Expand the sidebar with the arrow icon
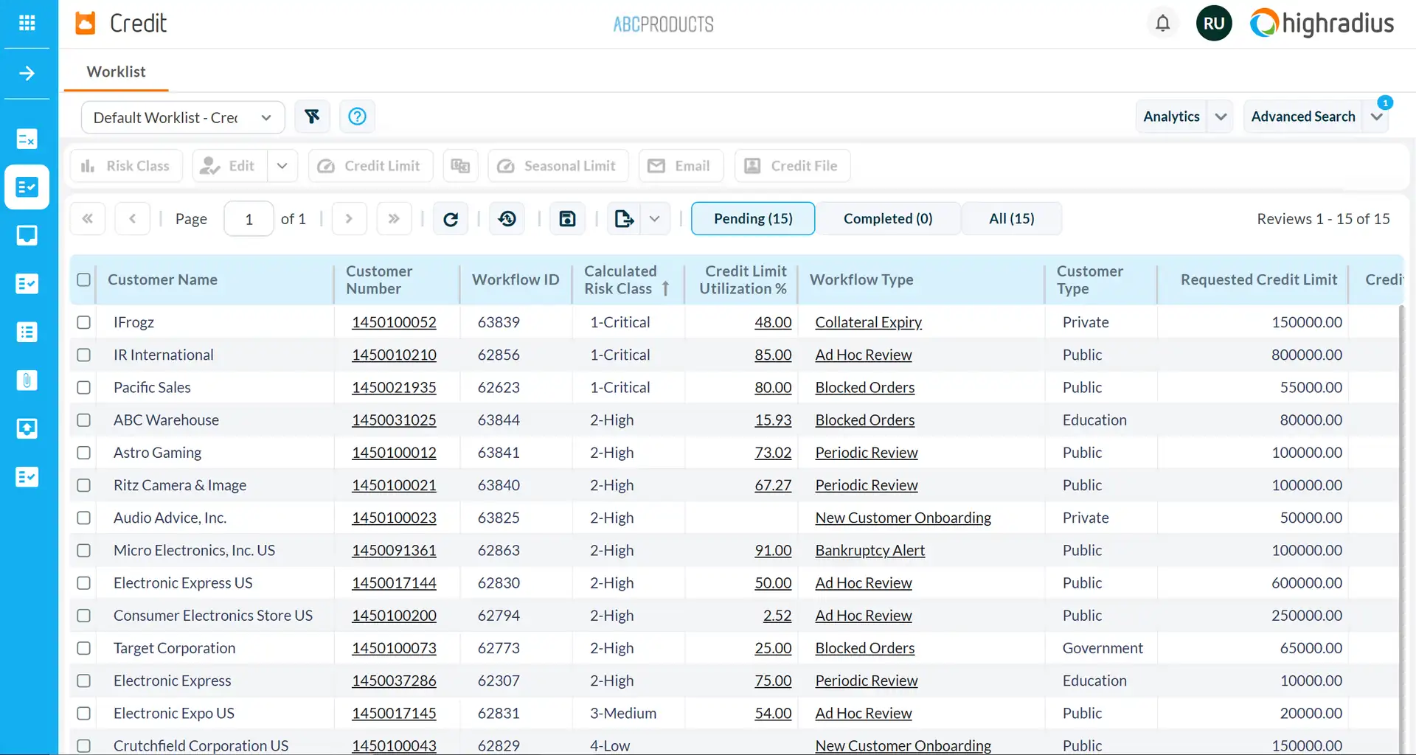 pos(27,73)
